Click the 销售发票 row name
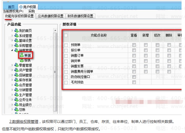This screenshot has height=133, width=185. (77, 66)
